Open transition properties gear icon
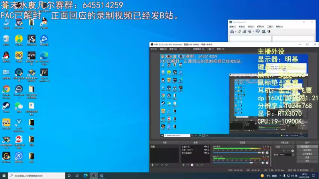319x179 pixels. pyautogui.click(x=293, y=151)
